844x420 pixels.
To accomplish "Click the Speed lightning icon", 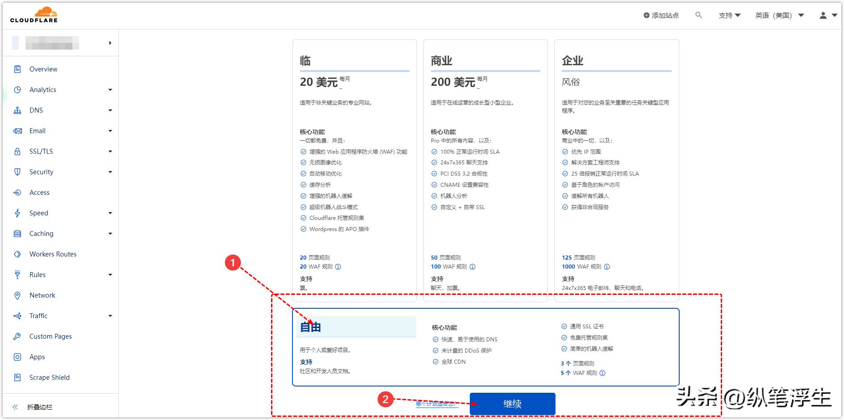I will [x=17, y=213].
